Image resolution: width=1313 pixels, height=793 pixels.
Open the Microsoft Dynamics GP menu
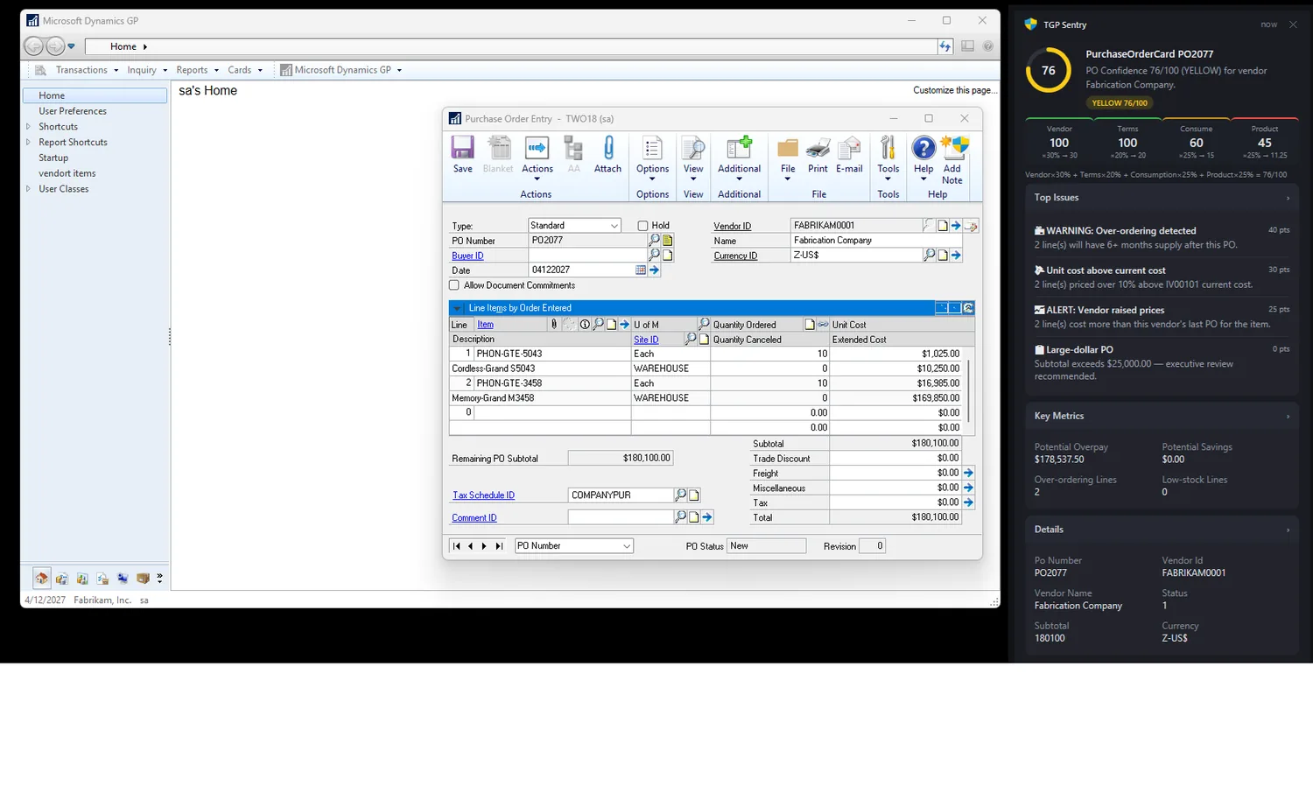[x=341, y=70]
